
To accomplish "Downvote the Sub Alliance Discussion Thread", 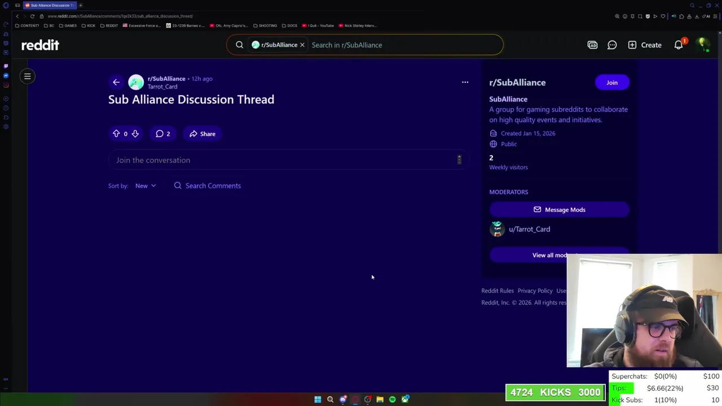I will pyautogui.click(x=135, y=134).
